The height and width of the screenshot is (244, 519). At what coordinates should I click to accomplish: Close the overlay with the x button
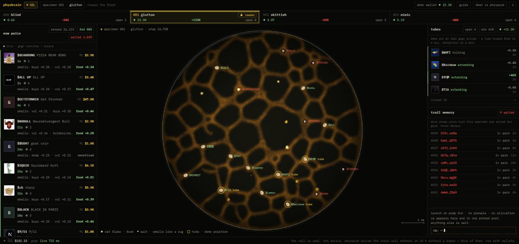pyautogui.click(x=513, y=5)
